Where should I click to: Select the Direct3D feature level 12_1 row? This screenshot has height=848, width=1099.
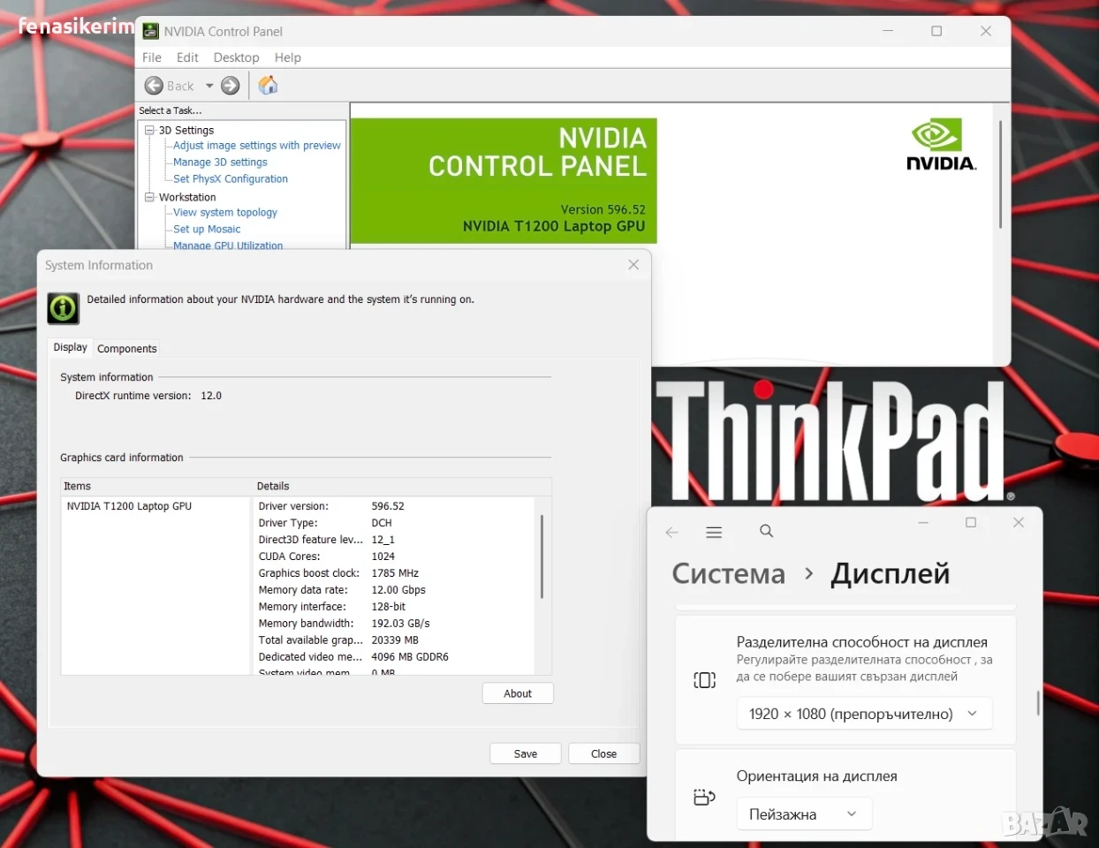(x=394, y=540)
